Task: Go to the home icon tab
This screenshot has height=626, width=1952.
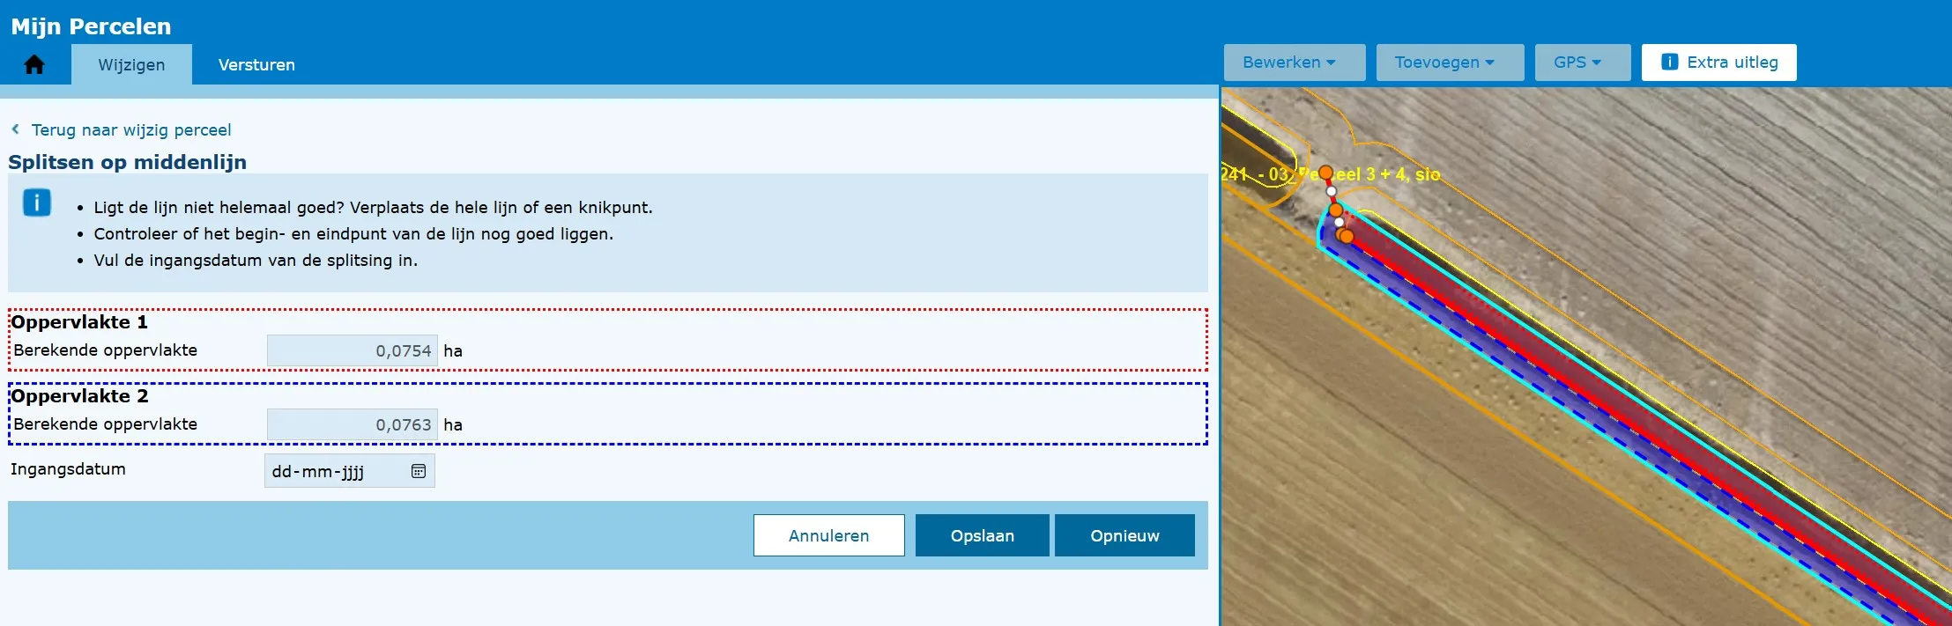Action: pos(34,64)
